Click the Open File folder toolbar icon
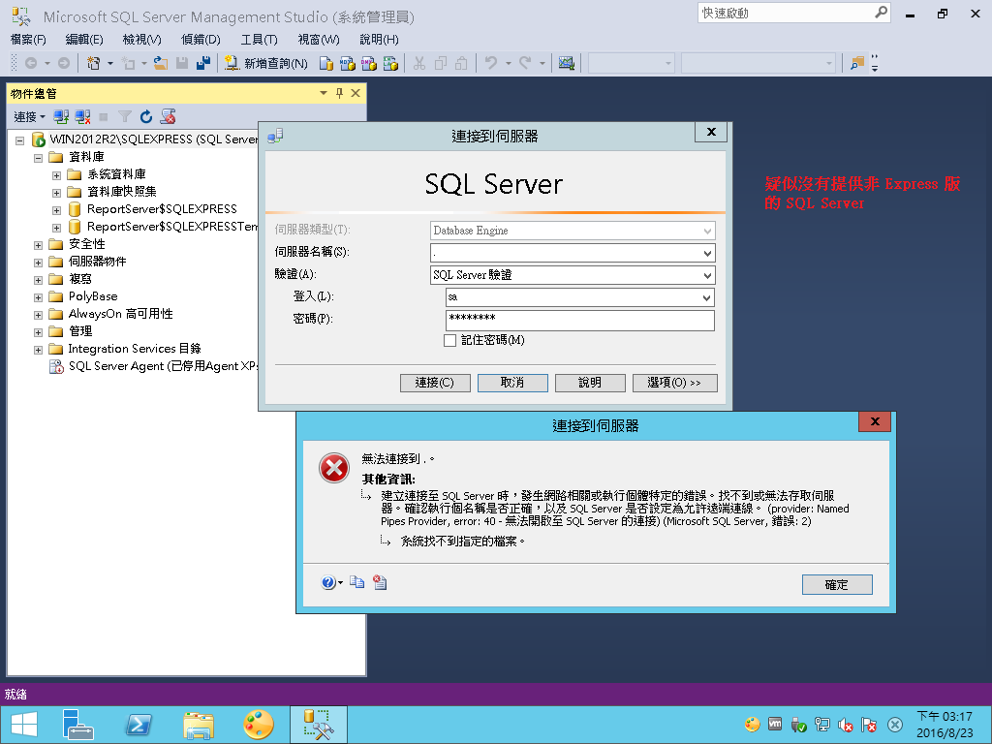Viewport: 992px width, 744px height. tap(161, 63)
